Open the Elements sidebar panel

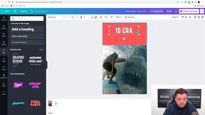[x=4, y=43]
